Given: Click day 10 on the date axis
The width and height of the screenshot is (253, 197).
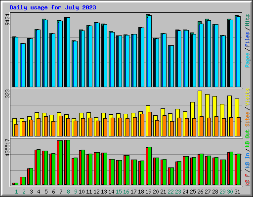Looking at the screenshot, I should (82, 192).
